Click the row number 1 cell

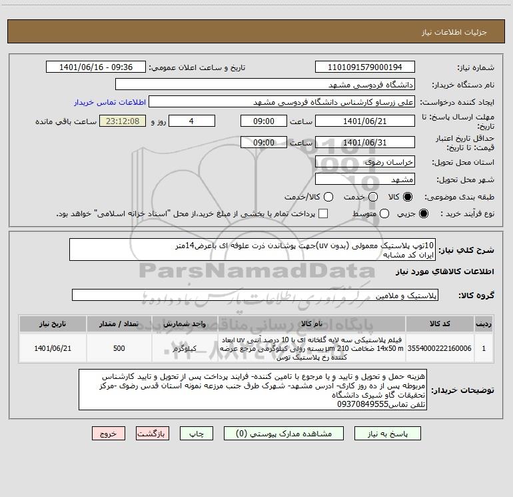[x=484, y=348]
